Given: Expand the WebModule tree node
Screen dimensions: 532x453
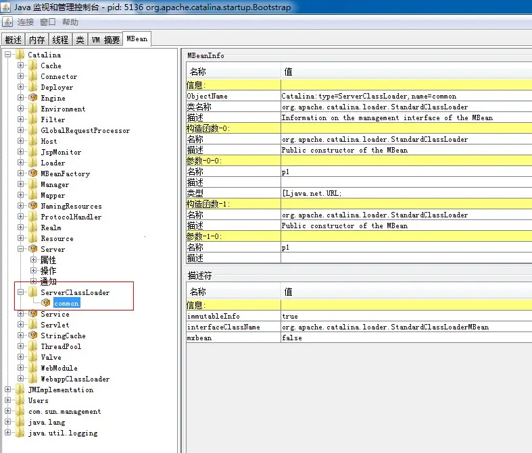Looking at the screenshot, I should point(21,368).
